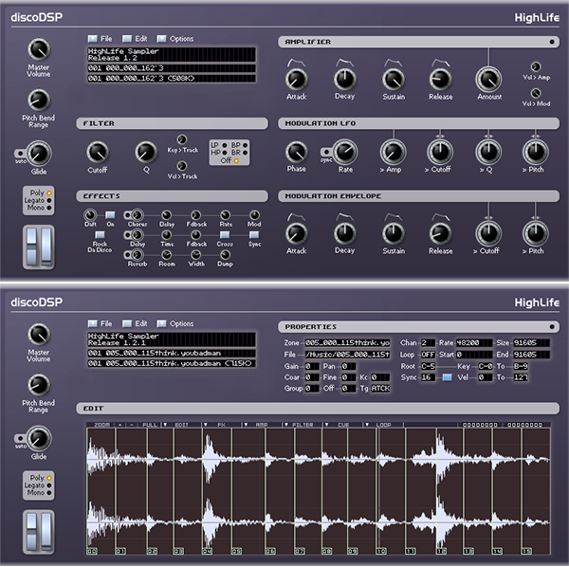
Task: Click the Filter Q knob
Action: (146, 152)
